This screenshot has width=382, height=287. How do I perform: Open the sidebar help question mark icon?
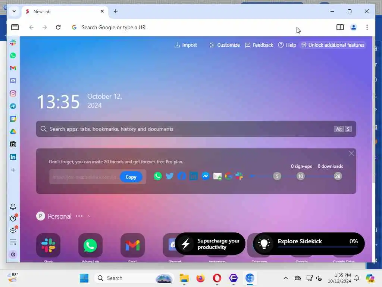pyautogui.click(x=13, y=219)
